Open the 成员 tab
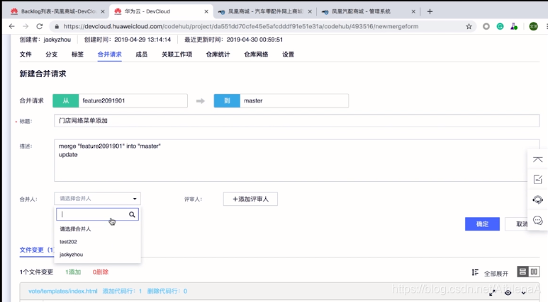 [142, 54]
